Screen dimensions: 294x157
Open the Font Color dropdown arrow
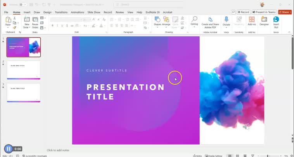(105, 26)
